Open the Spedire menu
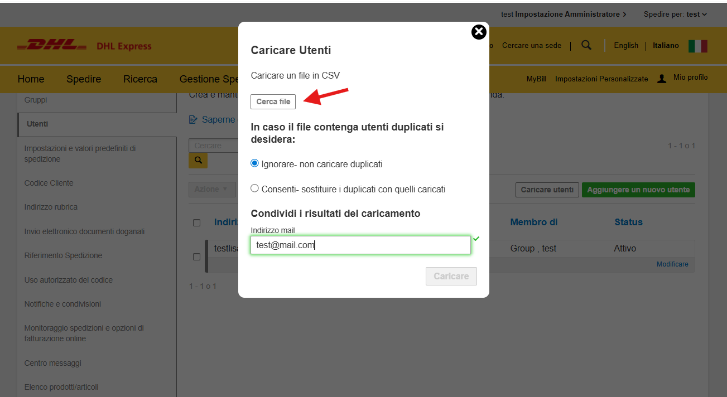Viewport: 727px width, 397px height. point(84,79)
